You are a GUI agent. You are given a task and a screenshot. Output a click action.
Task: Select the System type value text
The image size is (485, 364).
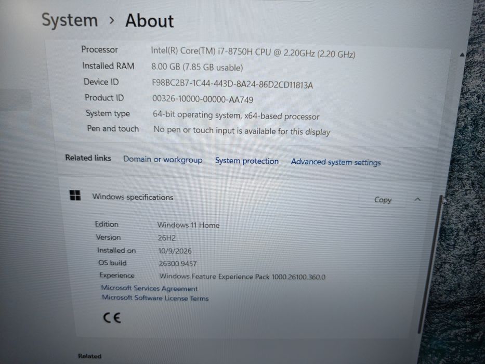[236, 115]
